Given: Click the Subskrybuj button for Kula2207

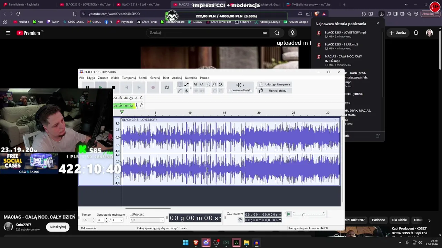Looking at the screenshot, I should [x=58, y=227].
